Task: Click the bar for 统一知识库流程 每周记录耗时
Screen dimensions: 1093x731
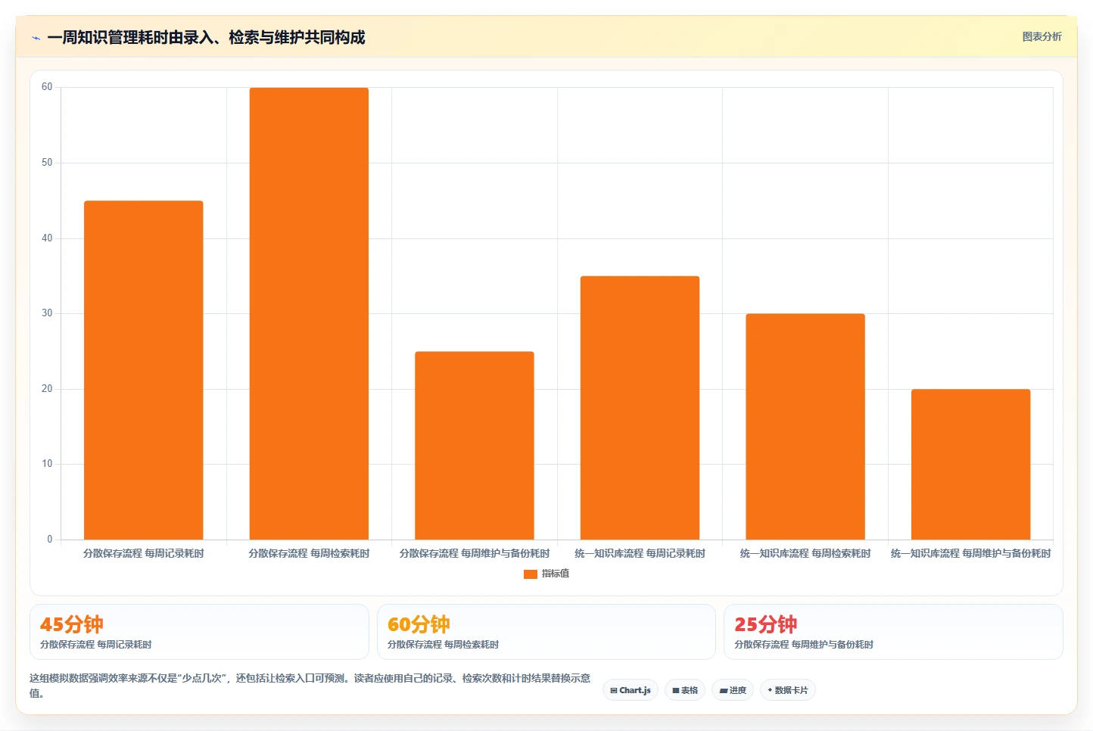Action: (640, 408)
